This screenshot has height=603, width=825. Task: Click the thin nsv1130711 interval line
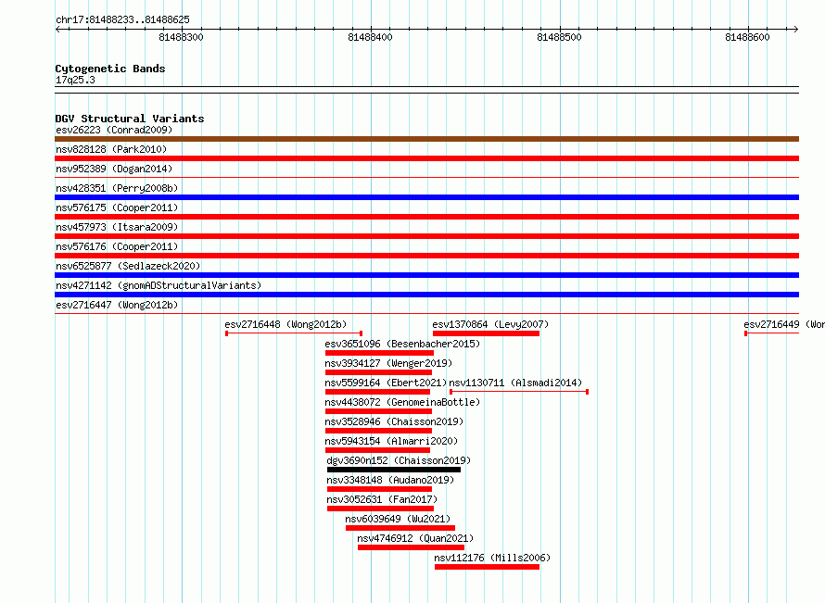tap(519, 392)
